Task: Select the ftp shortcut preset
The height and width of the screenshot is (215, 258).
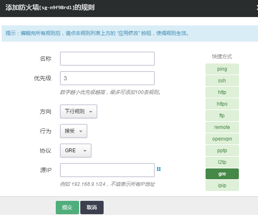Action: [222, 116]
